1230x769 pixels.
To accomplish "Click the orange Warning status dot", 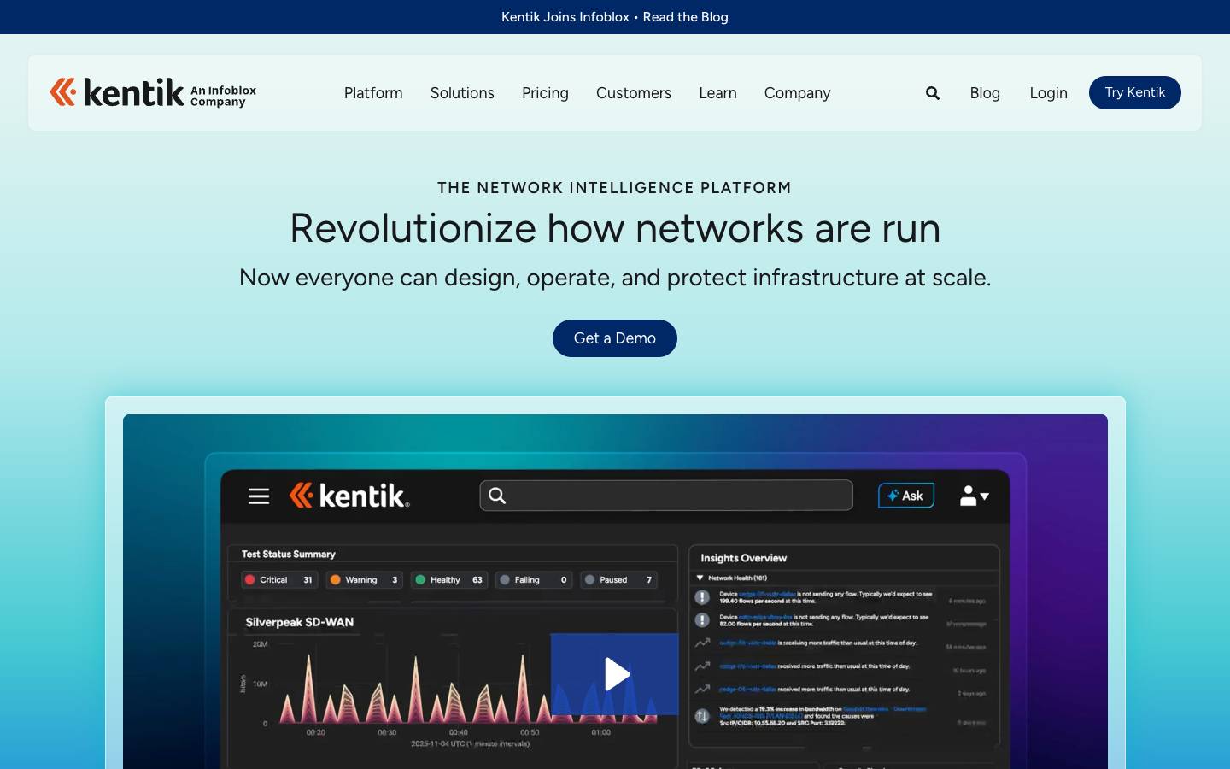I will point(336,579).
